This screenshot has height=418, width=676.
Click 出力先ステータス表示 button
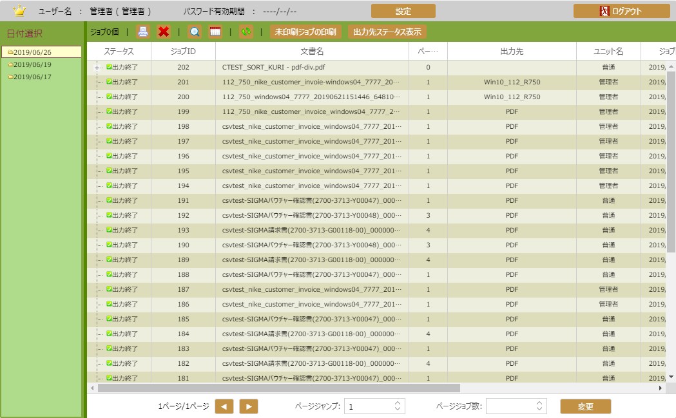(387, 32)
